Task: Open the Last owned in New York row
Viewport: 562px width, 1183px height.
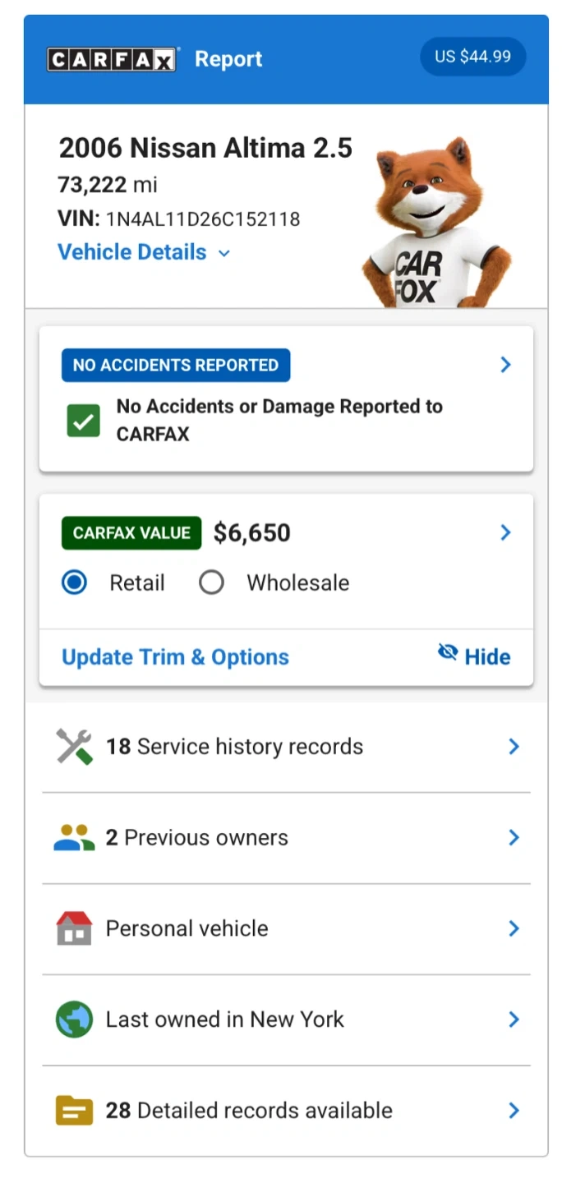Action: coord(286,1020)
